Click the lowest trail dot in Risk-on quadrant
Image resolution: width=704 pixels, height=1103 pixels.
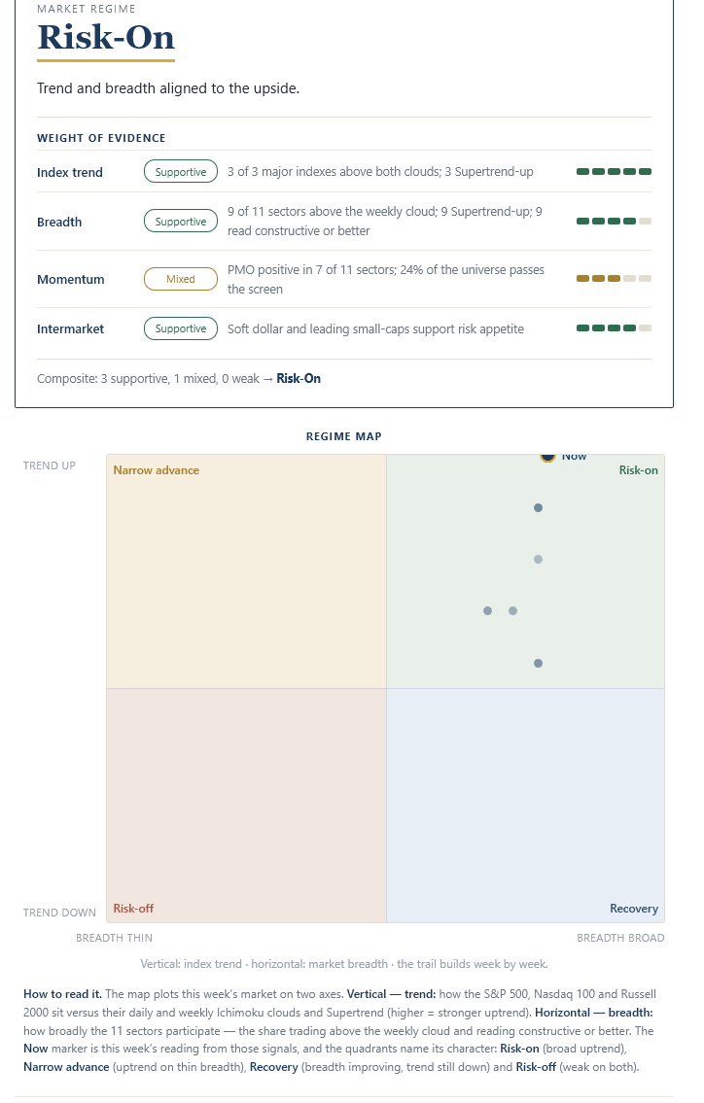point(538,663)
